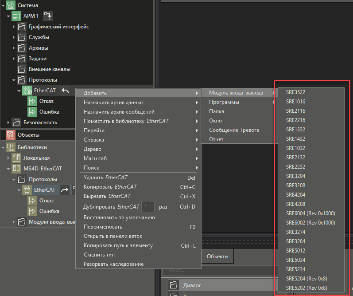
Task: Add module SRE1016 from the list
Action: click(311, 102)
